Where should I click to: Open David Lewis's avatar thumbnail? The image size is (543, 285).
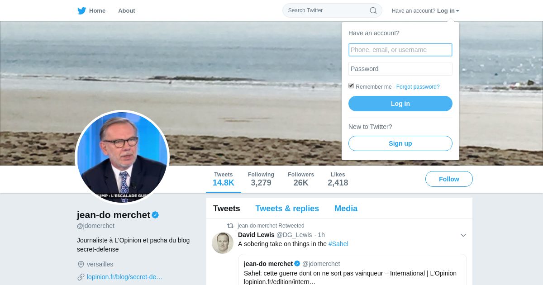223,243
